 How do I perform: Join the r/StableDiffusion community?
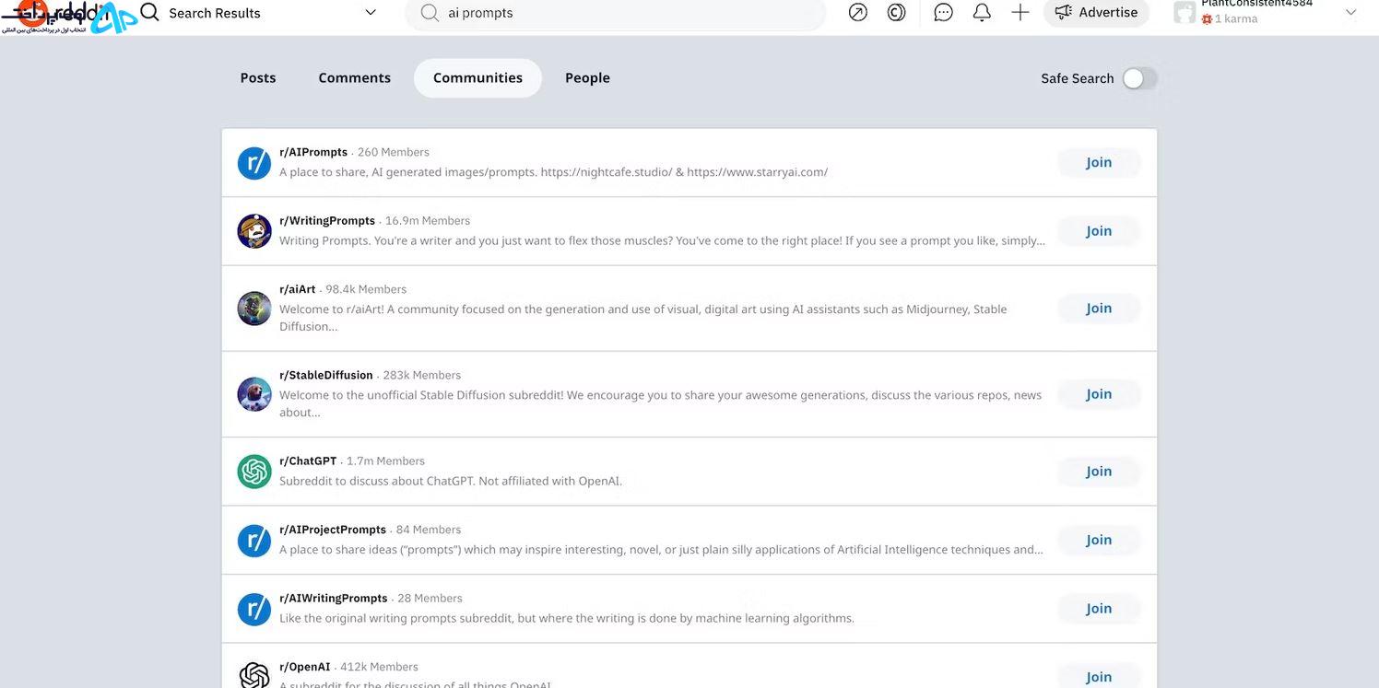(x=1099, y=394)
